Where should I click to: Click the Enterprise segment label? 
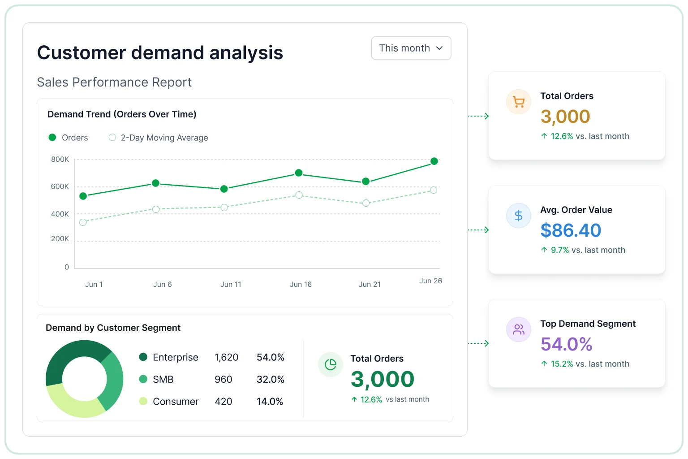click(176, 357)
